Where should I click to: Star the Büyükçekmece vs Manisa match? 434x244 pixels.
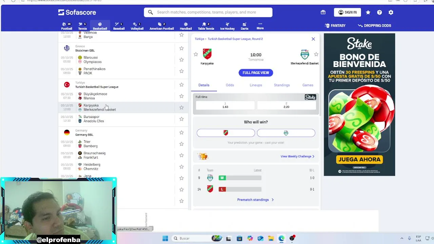181,96
